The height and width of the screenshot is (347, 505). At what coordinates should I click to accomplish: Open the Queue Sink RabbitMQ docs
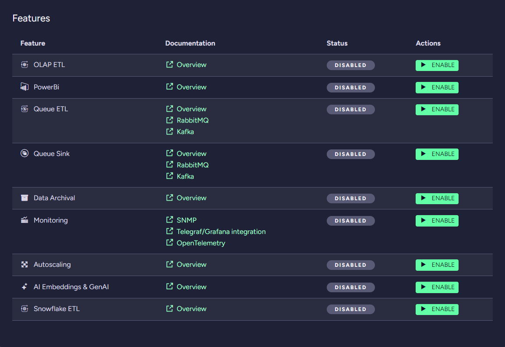[193, 165]
